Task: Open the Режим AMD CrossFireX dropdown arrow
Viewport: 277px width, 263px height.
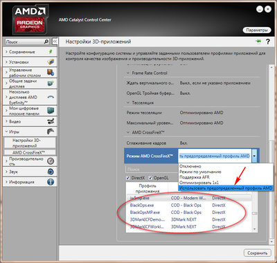Action: coord(254,156)
